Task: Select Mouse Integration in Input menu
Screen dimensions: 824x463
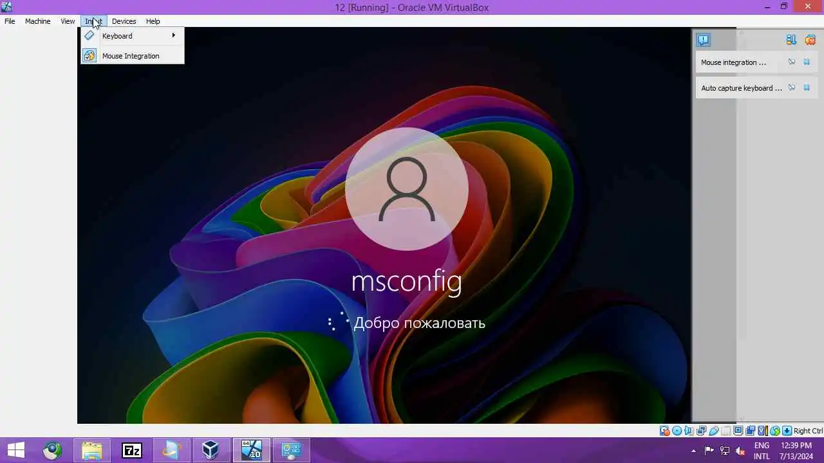Action: point(133,56)
